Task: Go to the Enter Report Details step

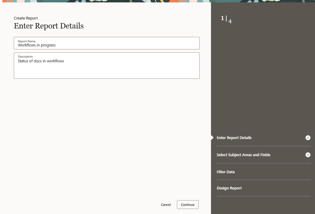Action: 234,138
